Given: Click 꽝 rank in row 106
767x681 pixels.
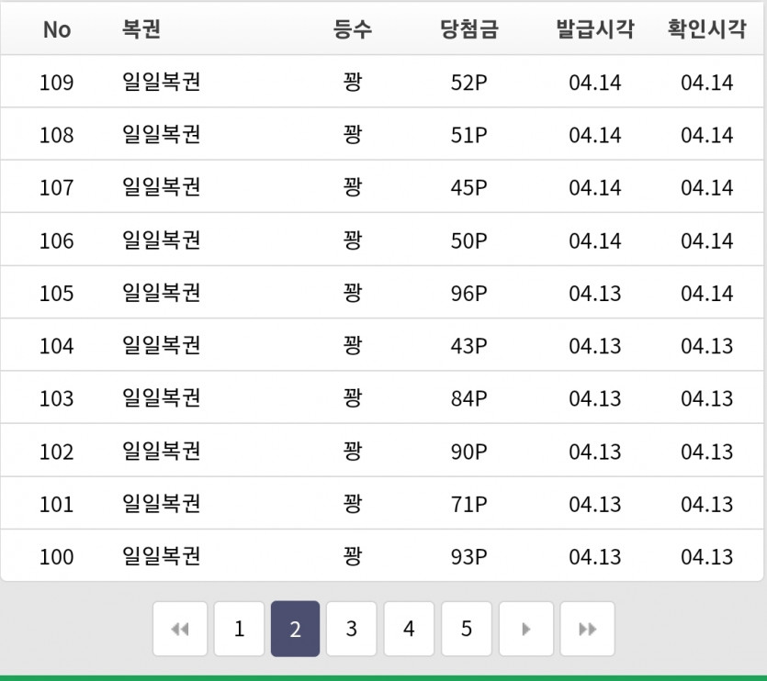Looking at the screenshot, I should [352, 240].
